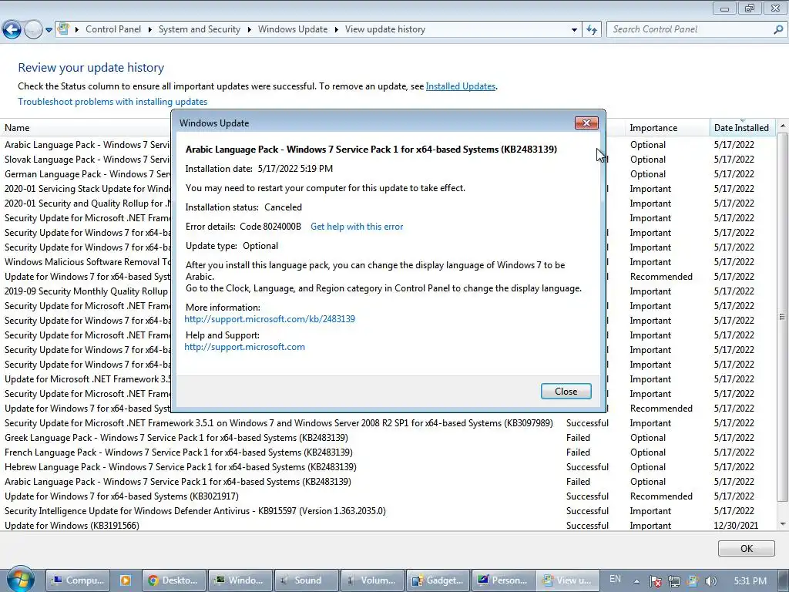Image resolution: width=789 pixels, height=592 pixels.
Task: Go back with the Back arrow button
Action: click(x=12, y=29)
